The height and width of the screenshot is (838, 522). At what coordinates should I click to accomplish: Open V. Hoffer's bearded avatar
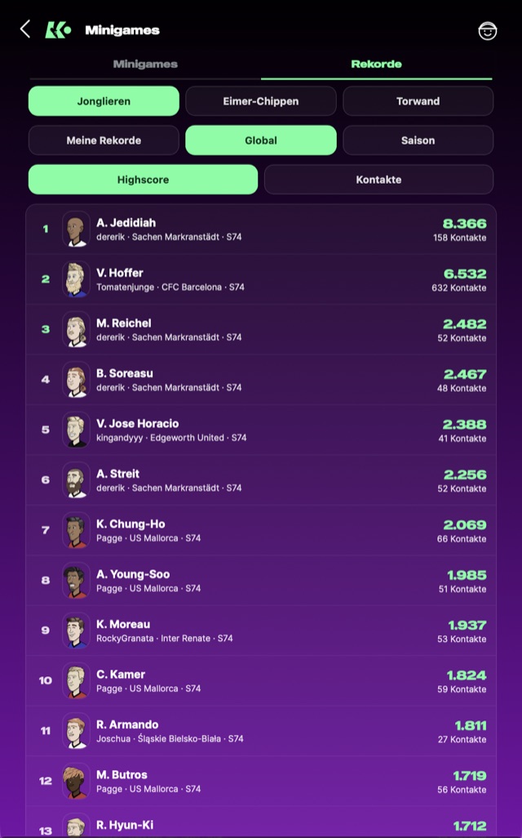click(76, 279)
